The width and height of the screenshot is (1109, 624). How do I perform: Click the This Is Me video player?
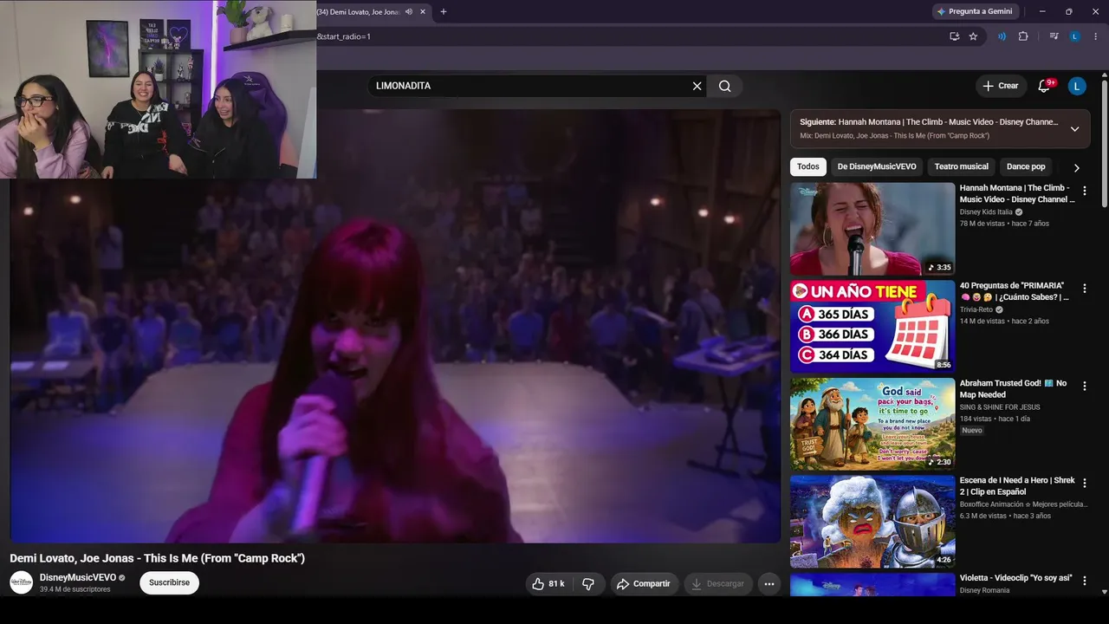click(x=395, y=326)
